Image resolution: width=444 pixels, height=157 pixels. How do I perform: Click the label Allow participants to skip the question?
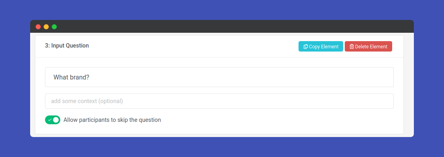click(112, 120)
